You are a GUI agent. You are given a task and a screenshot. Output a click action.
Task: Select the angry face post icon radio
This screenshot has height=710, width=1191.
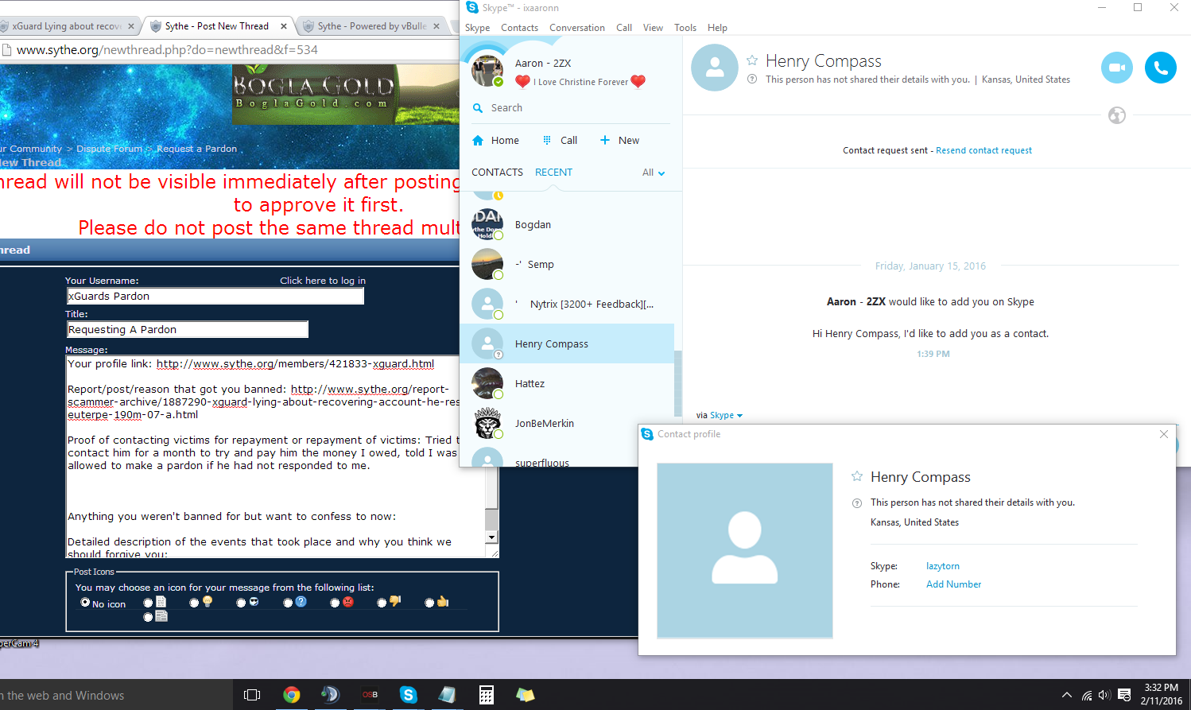tap(335, 603)
